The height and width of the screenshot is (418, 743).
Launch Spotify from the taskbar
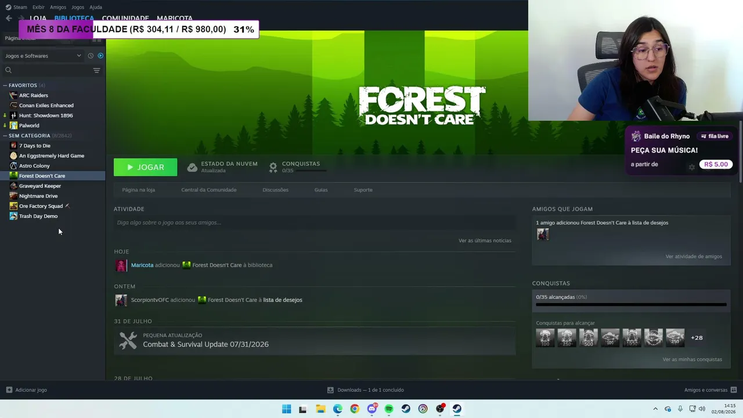pos(389,409)
